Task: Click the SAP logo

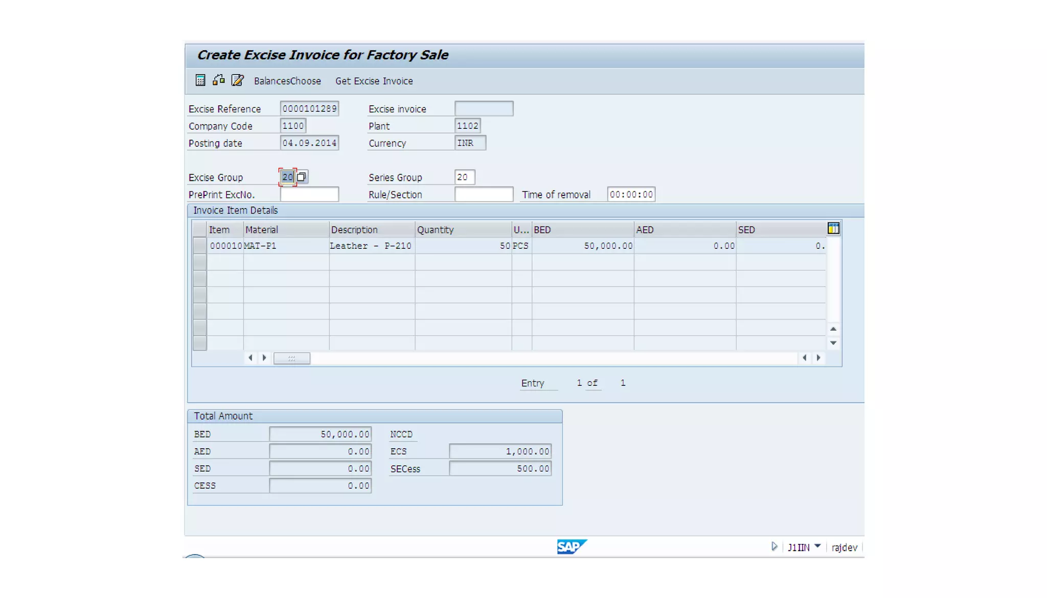Action: [572, 547]
